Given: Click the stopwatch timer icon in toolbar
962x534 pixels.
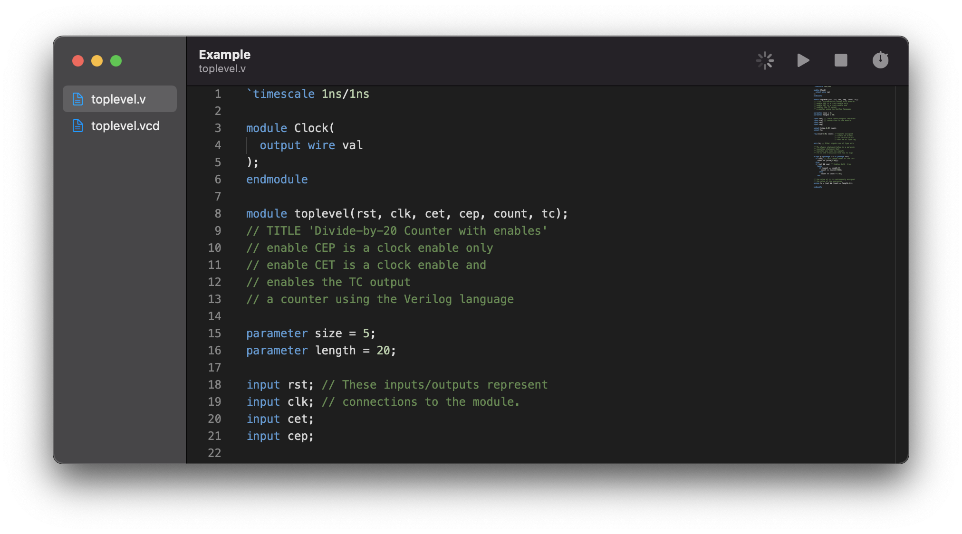Looking at the screenshot, I should (x=880, y=60).
